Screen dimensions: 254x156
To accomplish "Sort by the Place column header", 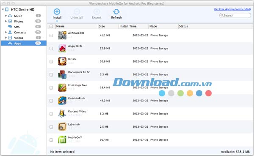I will point(163,26).
